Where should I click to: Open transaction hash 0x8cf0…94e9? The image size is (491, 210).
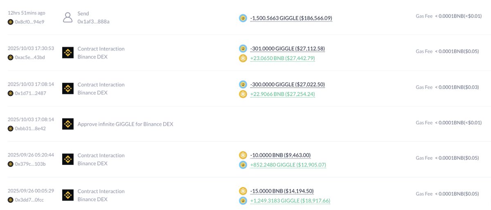30,22
